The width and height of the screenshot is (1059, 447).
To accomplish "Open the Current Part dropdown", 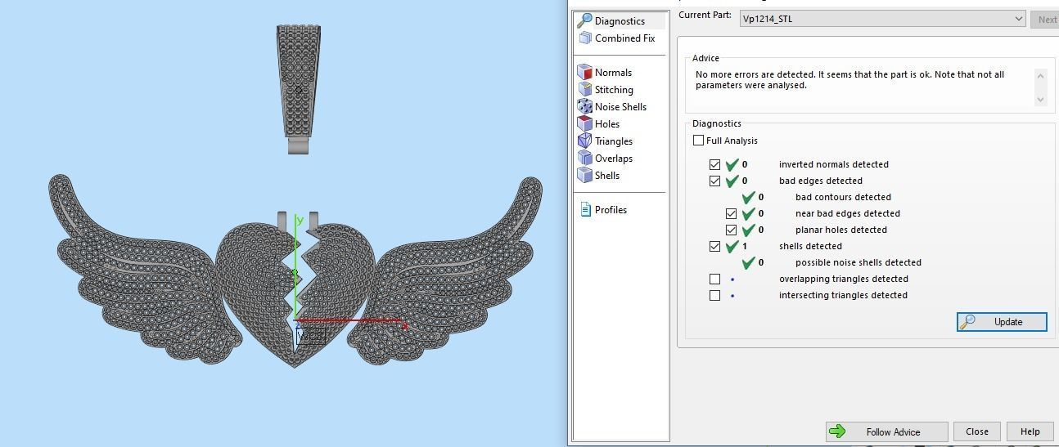I will 882,18.
